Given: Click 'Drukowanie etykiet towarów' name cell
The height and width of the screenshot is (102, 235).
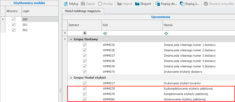Looking at the screenshot, I should [199, 83].
